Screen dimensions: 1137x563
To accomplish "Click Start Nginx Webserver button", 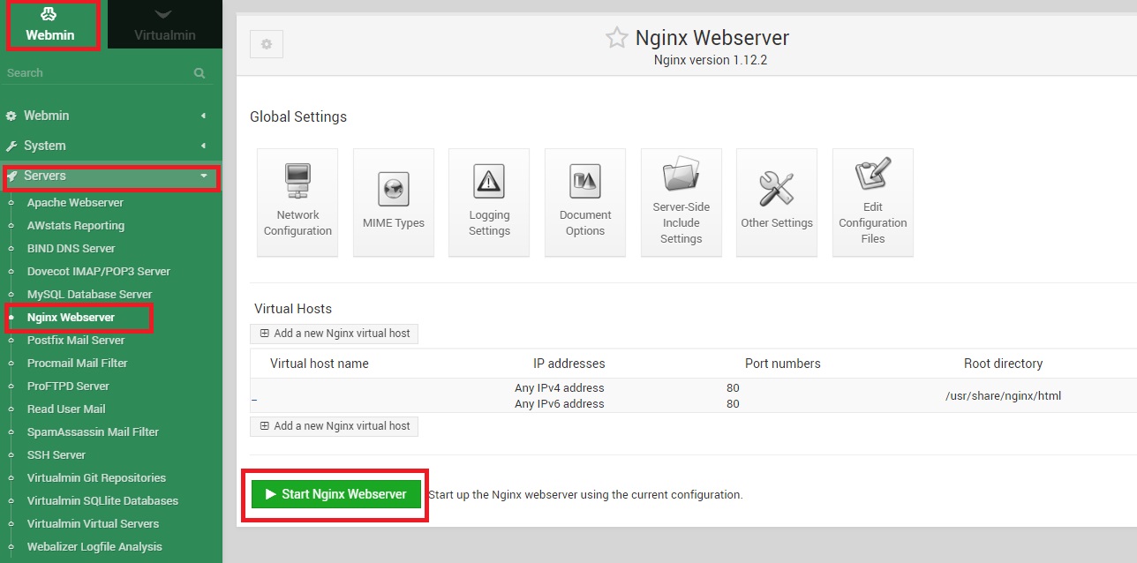I will (x=335, y=494).
